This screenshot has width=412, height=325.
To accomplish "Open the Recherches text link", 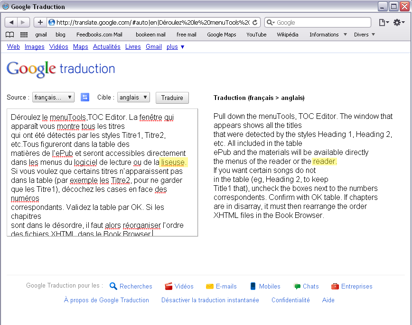I will click(x=136, y=287).
